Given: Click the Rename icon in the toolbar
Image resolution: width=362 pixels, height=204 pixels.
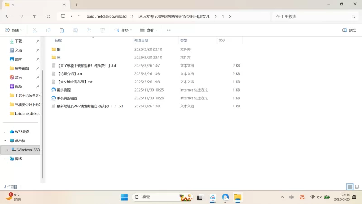Looking at the screenshot, I should tap(76, 30).
